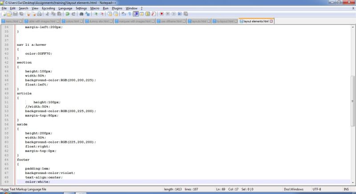Click the vertical scrollbar thumb
The height and width of the screenshot is (194, 356).
353,101
